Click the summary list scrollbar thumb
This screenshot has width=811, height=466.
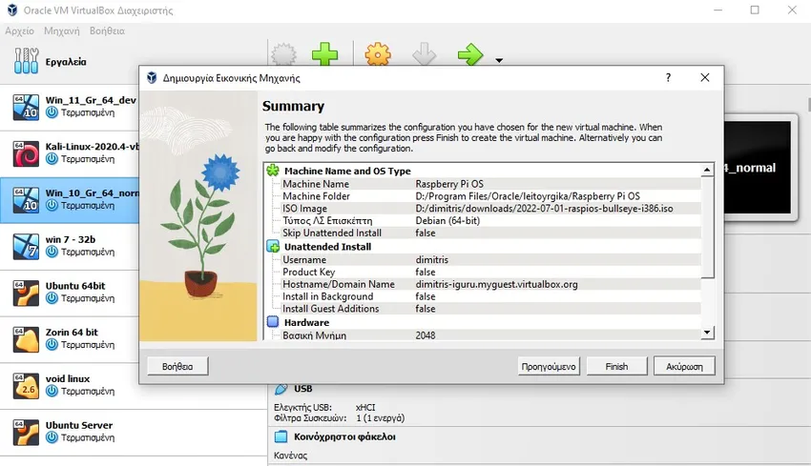click(707, 228)
